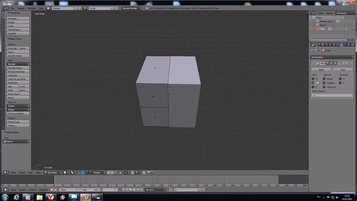Open the Select menu in 3D view header

(x=22, y=173)
